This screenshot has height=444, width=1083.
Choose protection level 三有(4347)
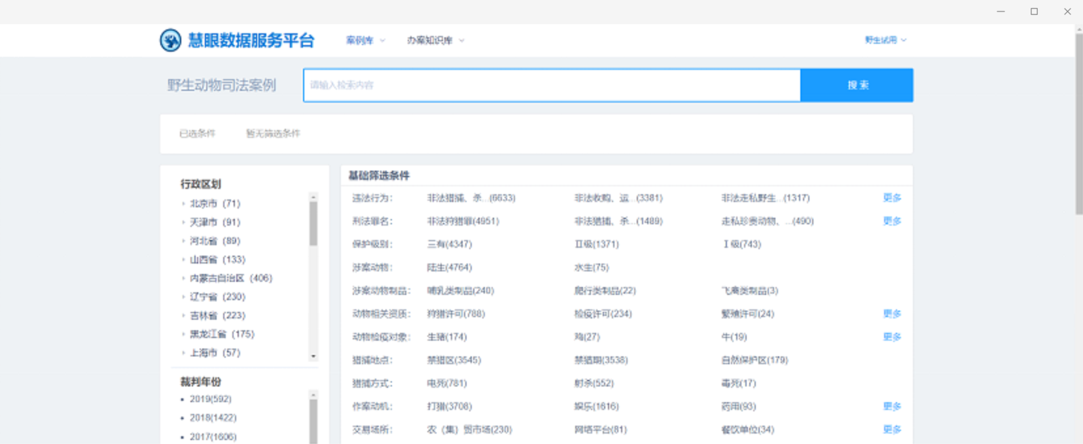coord(449,244)
